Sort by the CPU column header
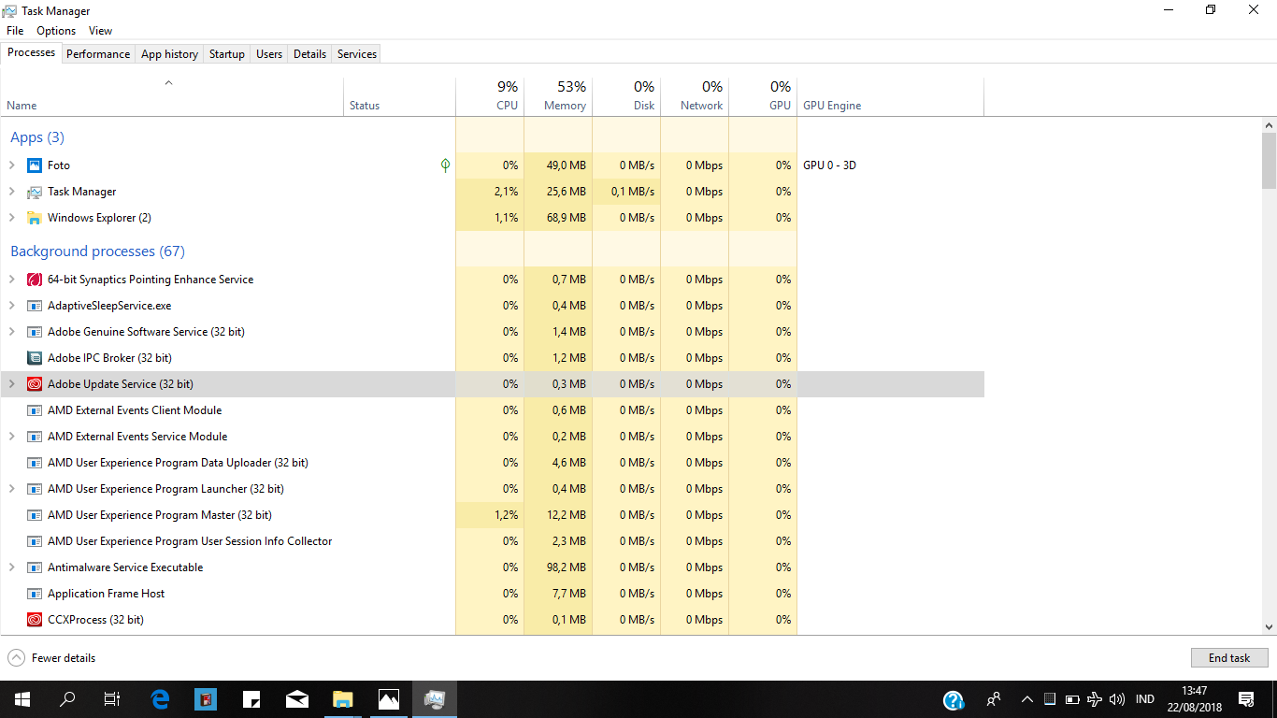The height and width of the screenshot is (718, 1277). coord(490,95)
